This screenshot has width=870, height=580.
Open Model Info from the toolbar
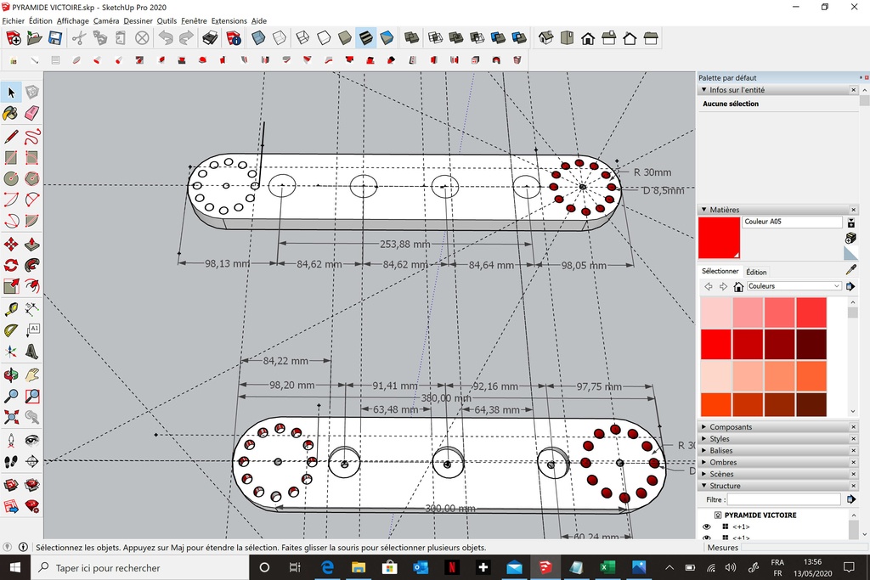coord(234,38)
